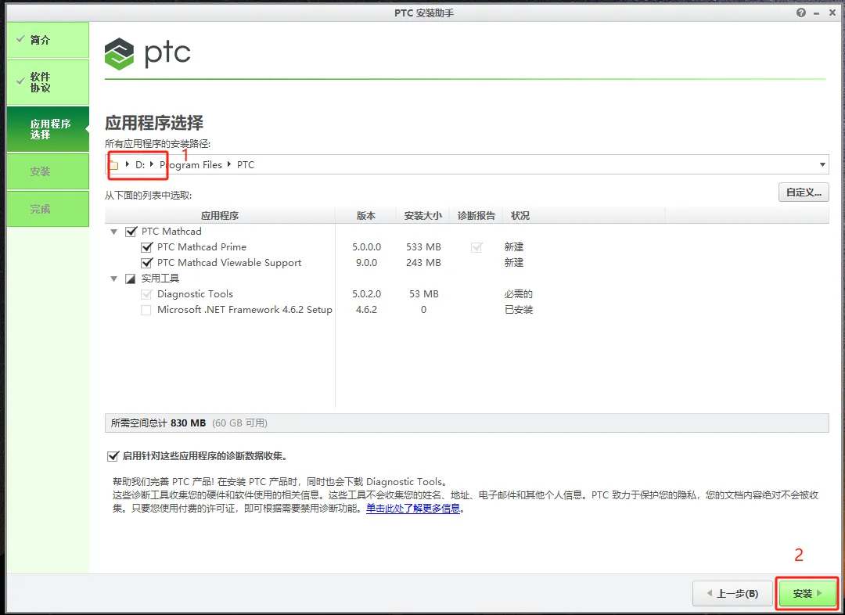The width and height of the screenshot is (845, 615).
Task: Toggle the PTC Mathcad group checkbox
Action: pyautogui.click(x=131, y=232)
